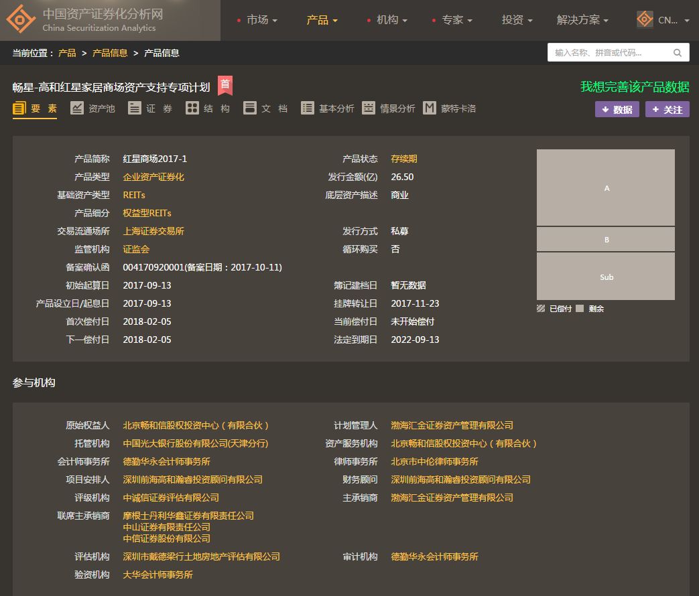Open the CN account dropdown arrow

(x=686, y=21)
